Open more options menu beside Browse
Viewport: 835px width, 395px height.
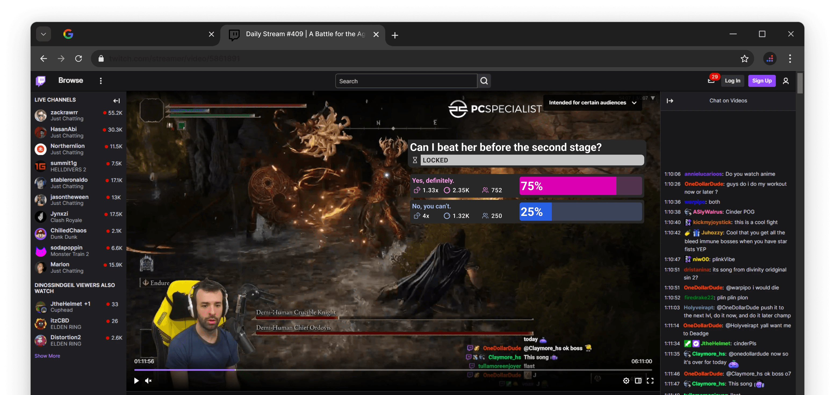[x=101, y=81]
